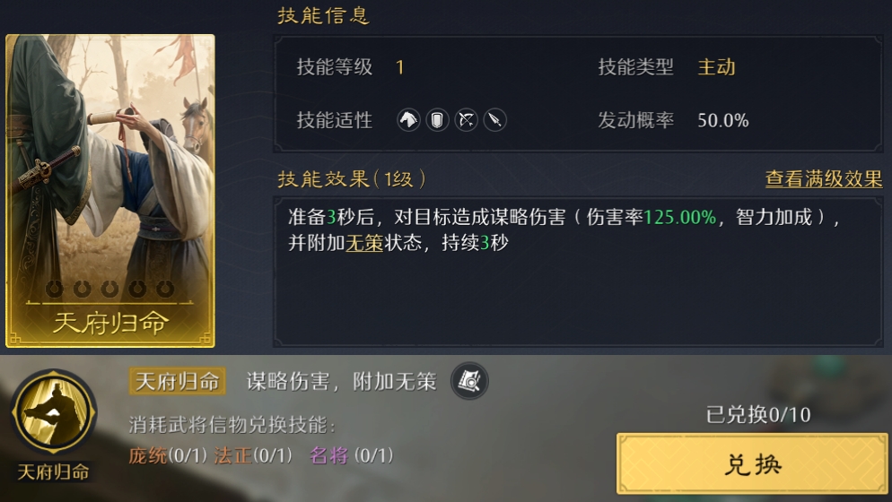Select the 庞统 token requirement
Screen dimensions: 892x502
tap(168, 455)
